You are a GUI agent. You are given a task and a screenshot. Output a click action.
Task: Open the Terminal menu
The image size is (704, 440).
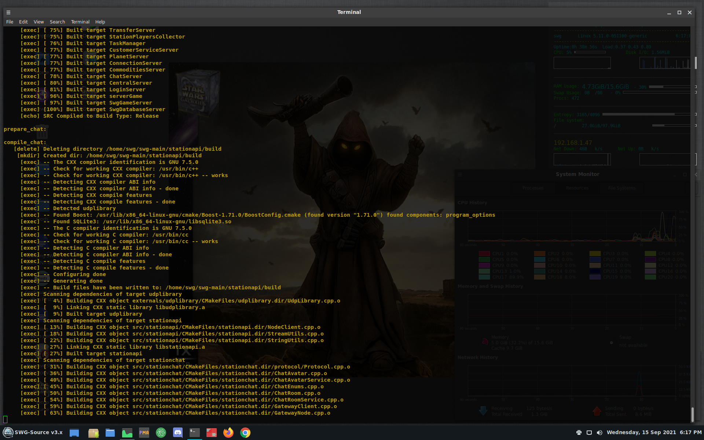[80, 22]
